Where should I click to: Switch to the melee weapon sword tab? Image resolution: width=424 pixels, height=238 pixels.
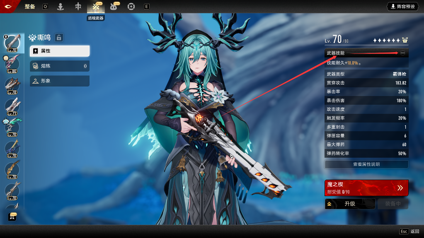point(78,7)
